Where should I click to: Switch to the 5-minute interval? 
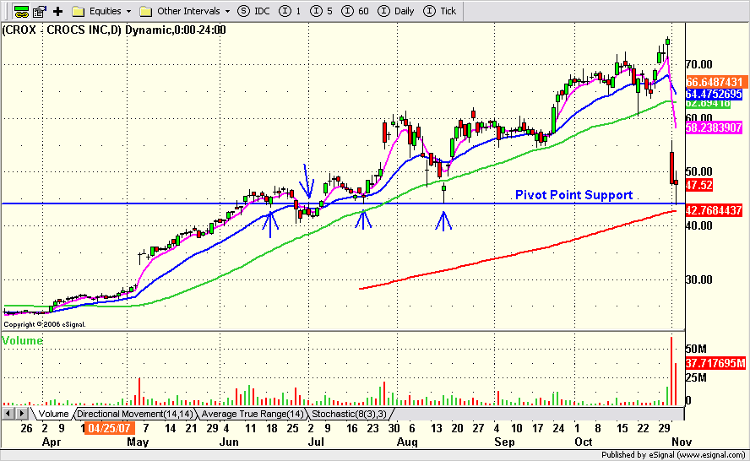click(x=322, y=11)
